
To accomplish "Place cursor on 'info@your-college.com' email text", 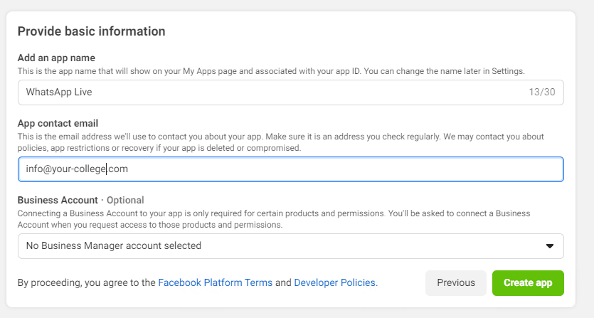I will pos(77,169).
